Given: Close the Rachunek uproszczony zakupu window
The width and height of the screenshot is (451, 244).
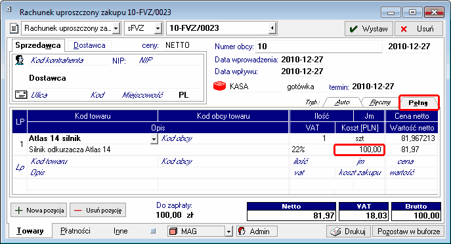Looking at the screenshot, I should [x=435, y=12].
